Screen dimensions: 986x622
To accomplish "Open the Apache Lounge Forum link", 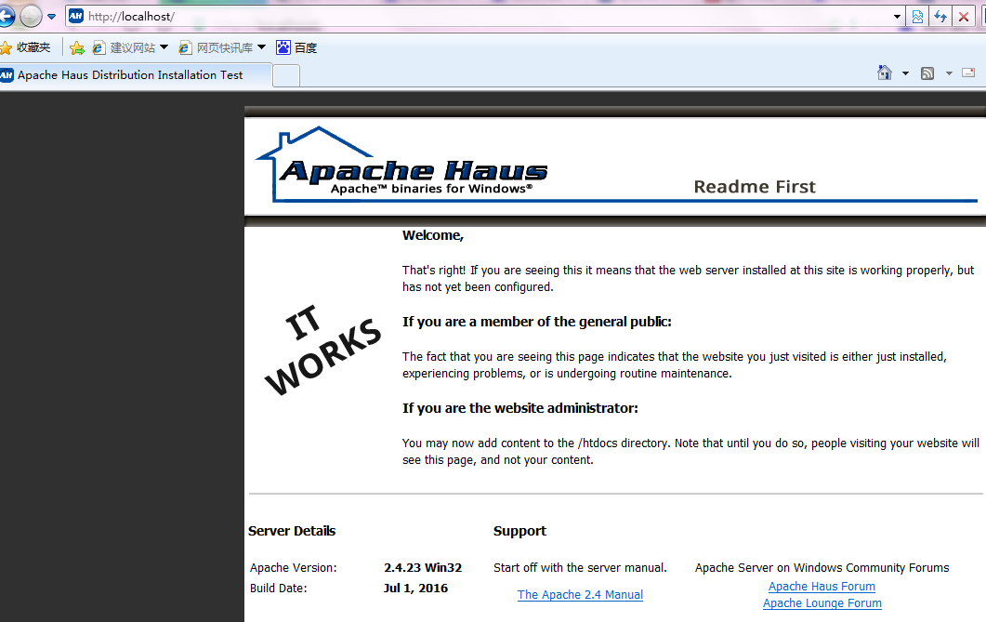I will (822, 603).
